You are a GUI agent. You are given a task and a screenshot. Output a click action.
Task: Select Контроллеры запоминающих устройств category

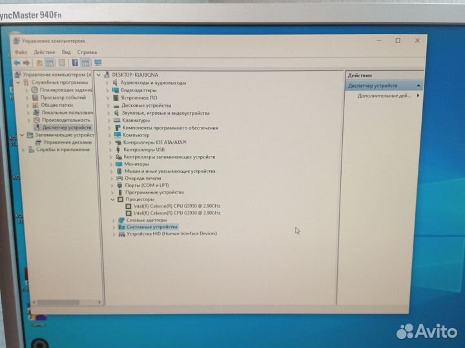pos(170,157)
